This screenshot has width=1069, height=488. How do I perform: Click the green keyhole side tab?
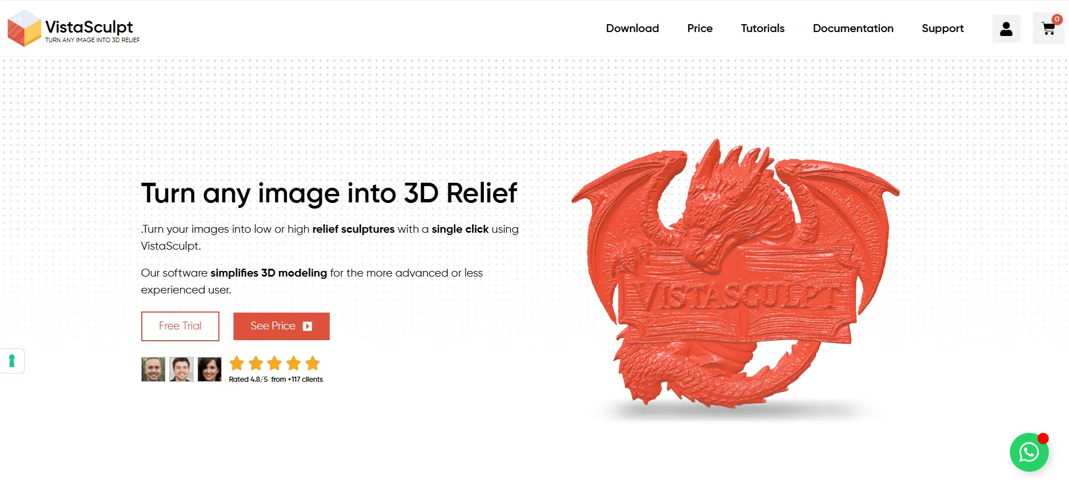(12, 361)
